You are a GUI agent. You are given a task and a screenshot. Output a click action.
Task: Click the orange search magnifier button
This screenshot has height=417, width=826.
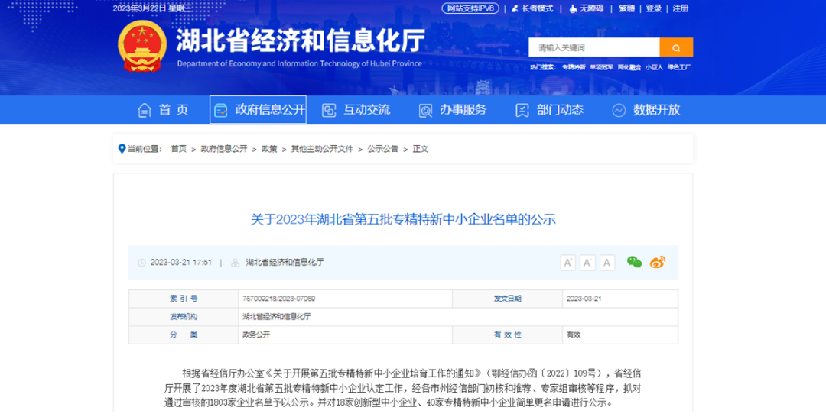pos(676,47)
